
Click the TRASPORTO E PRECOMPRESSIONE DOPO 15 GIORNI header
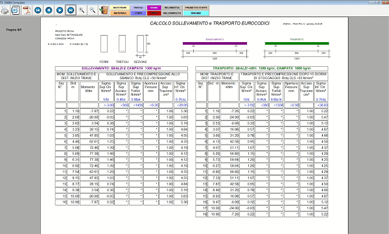click(284, 76)
